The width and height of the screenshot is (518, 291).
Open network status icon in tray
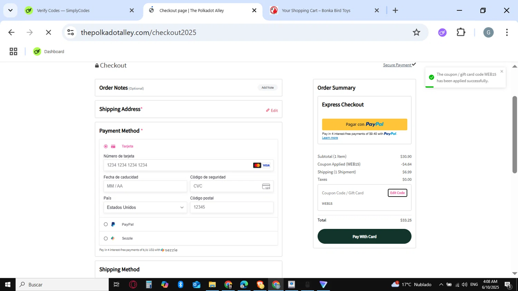pyautogui.click(x=457, y=285)
